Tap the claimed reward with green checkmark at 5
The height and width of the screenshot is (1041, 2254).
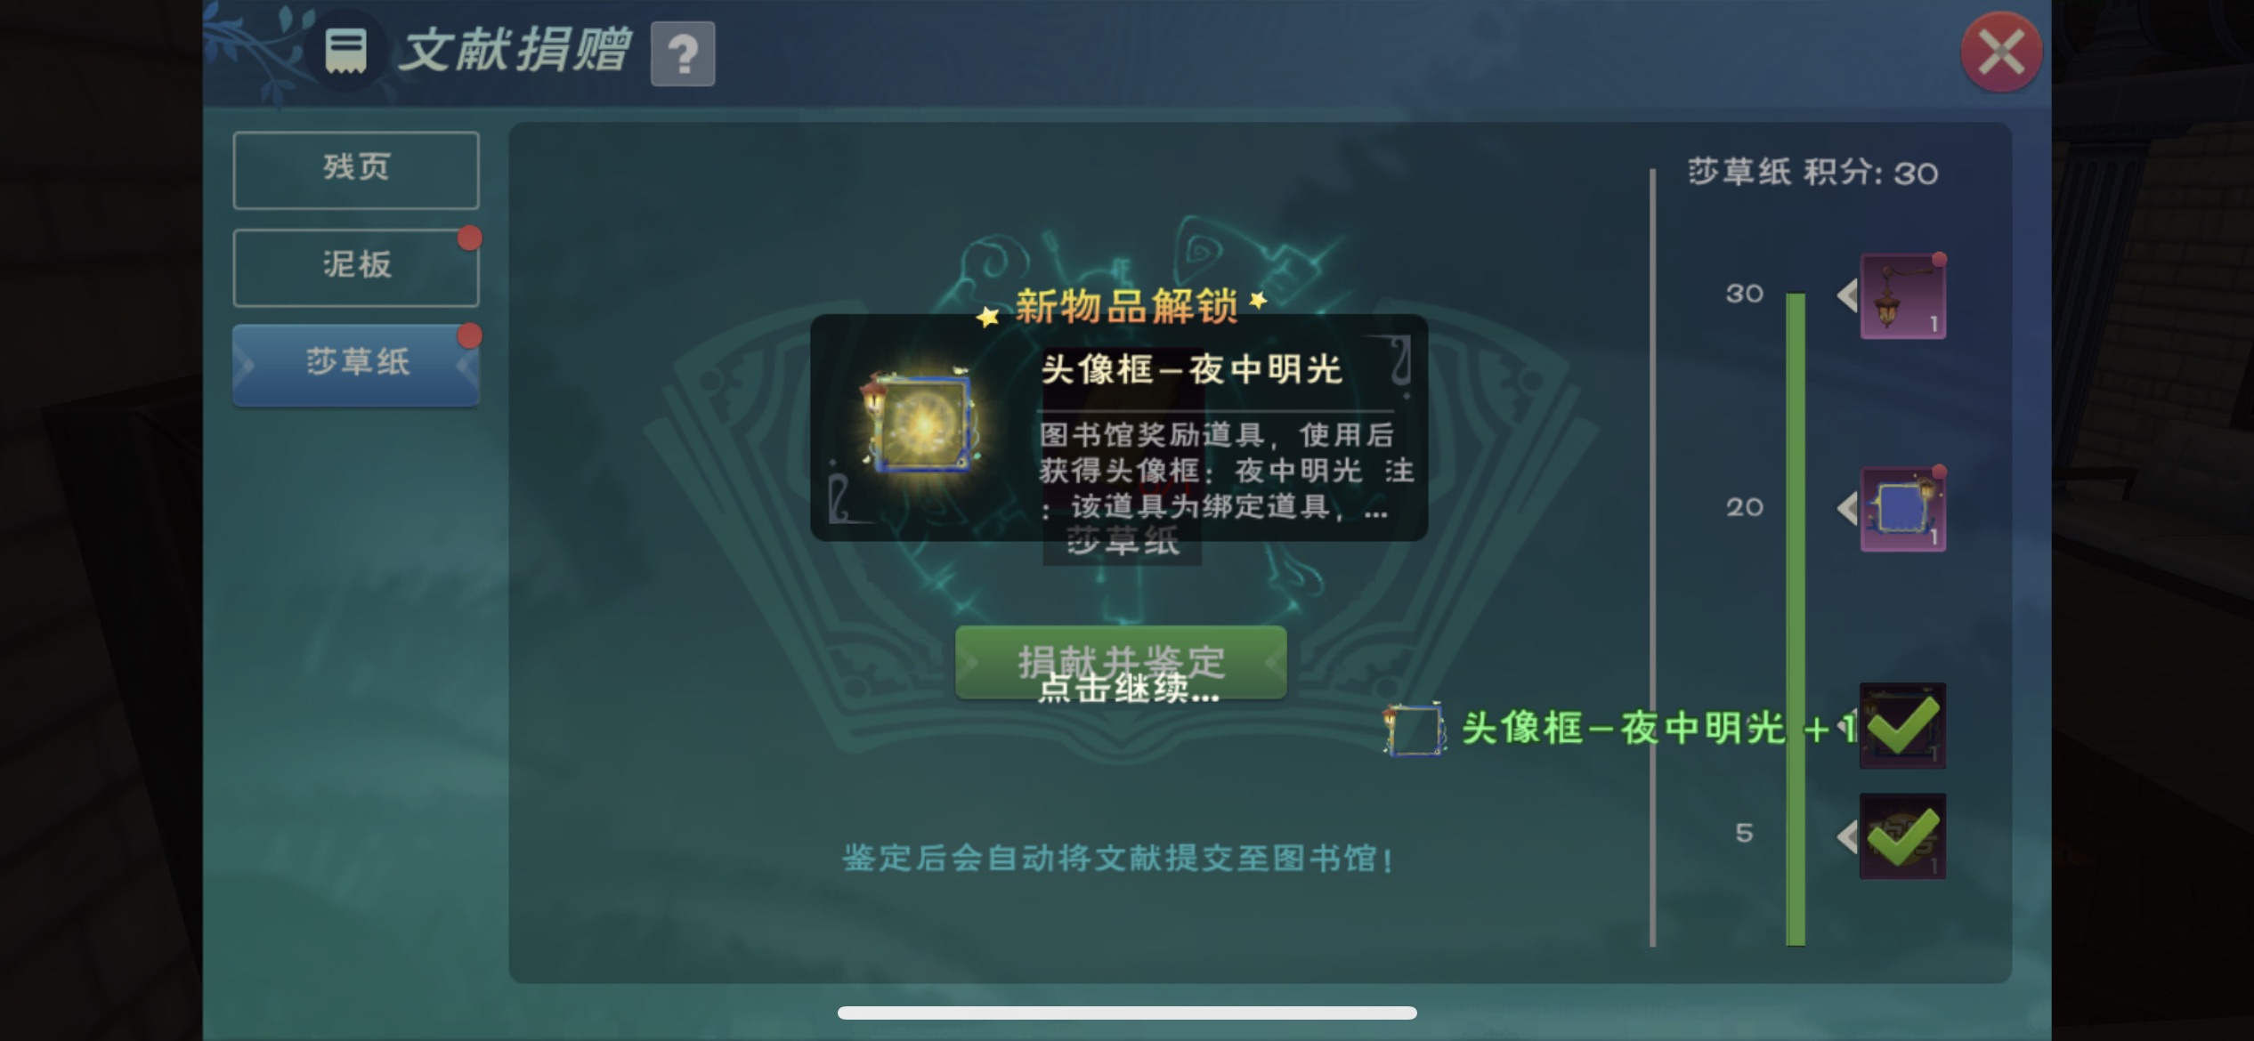pyautogui.click(x=1902, y=836)
